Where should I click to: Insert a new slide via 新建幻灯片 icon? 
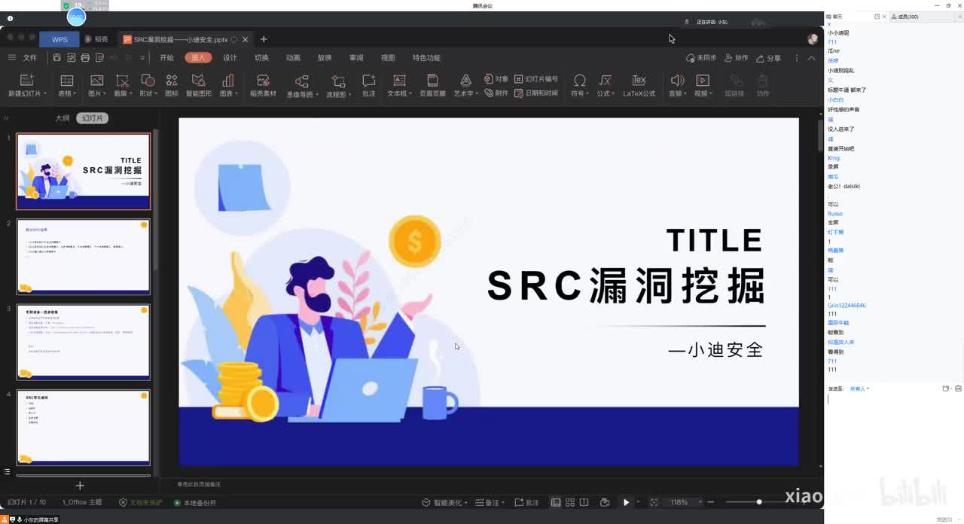pyautogui.click(x=27, y=81)
